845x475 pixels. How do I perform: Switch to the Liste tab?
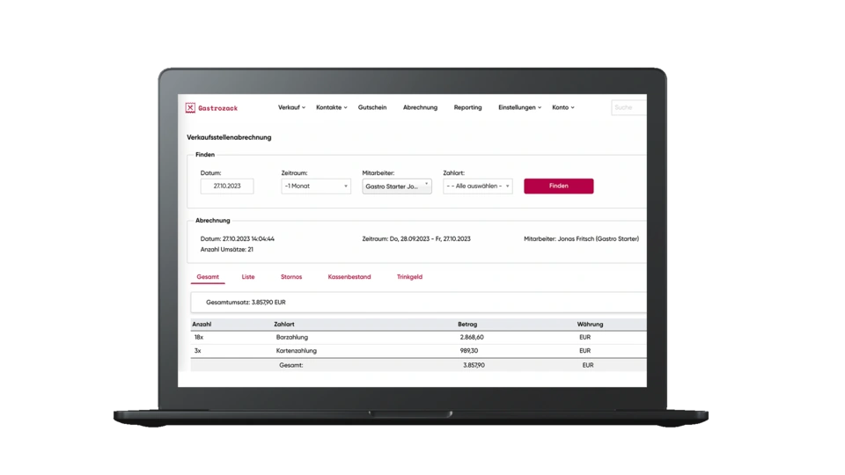click(248, 277)
